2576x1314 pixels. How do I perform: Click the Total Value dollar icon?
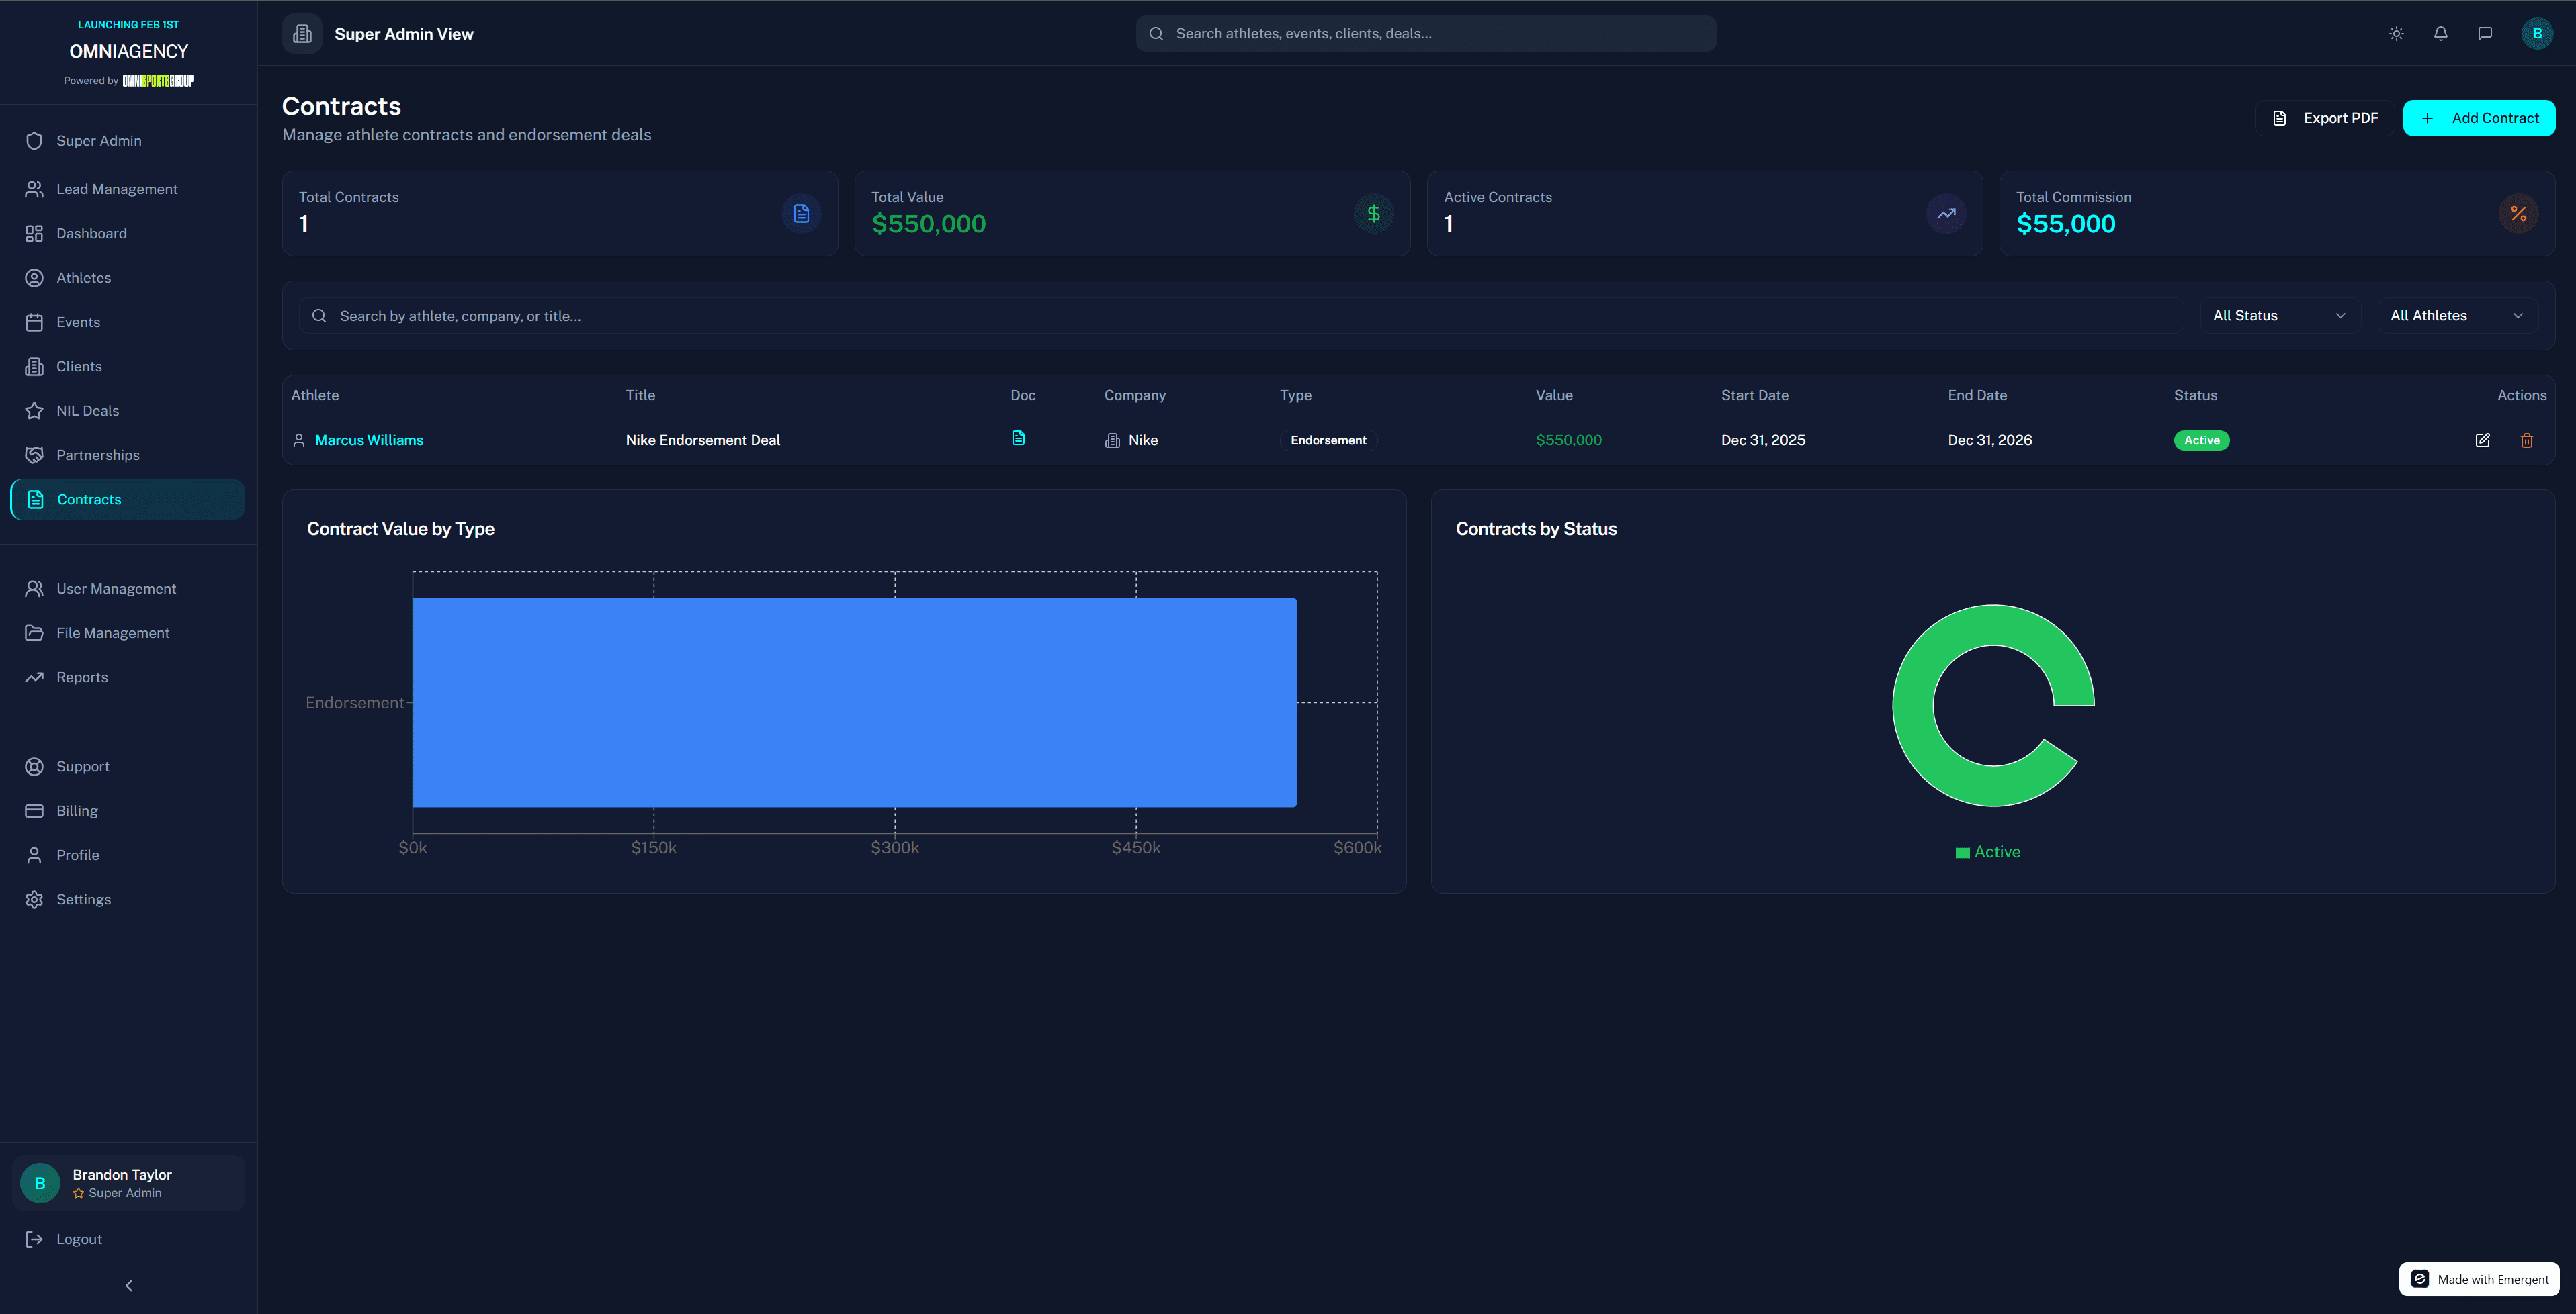coord(1373,214)
